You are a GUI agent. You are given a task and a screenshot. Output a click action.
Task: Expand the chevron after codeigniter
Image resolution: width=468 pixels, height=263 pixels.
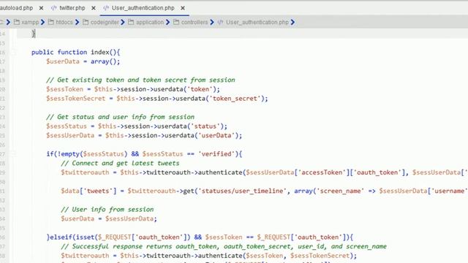click(123, 22)
